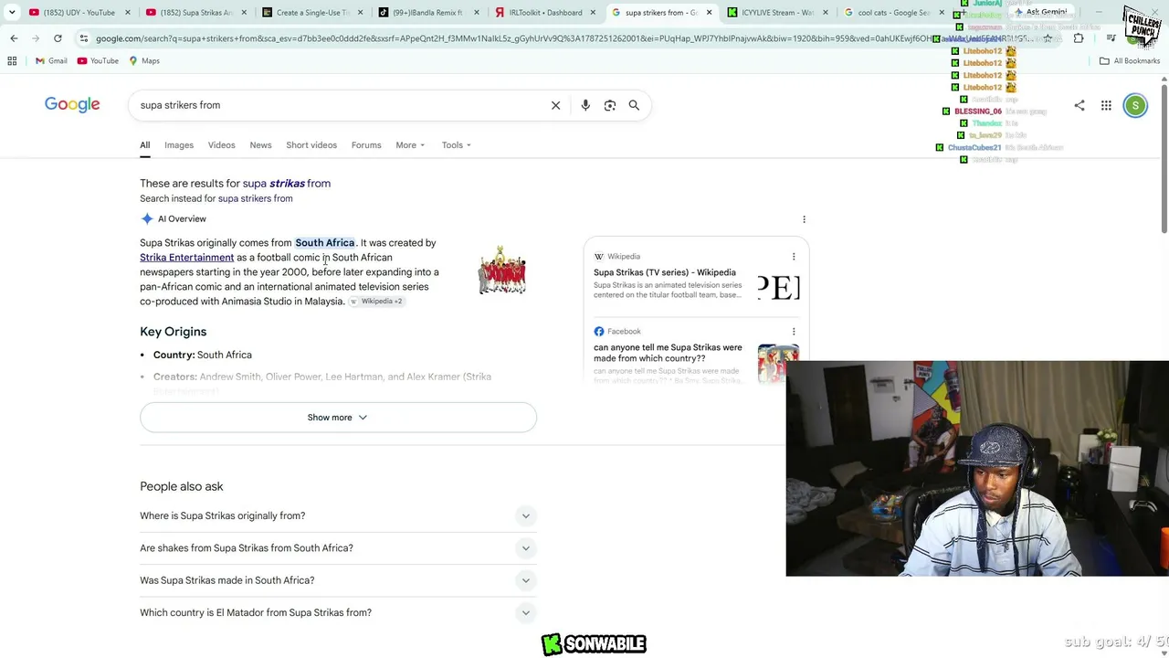
Task: Follow the Strika Entertainment link
Action: coord(186,258)
